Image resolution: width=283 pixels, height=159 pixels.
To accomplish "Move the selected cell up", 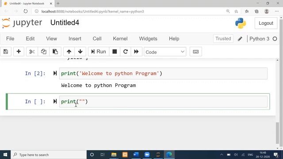I will [69, 52].
